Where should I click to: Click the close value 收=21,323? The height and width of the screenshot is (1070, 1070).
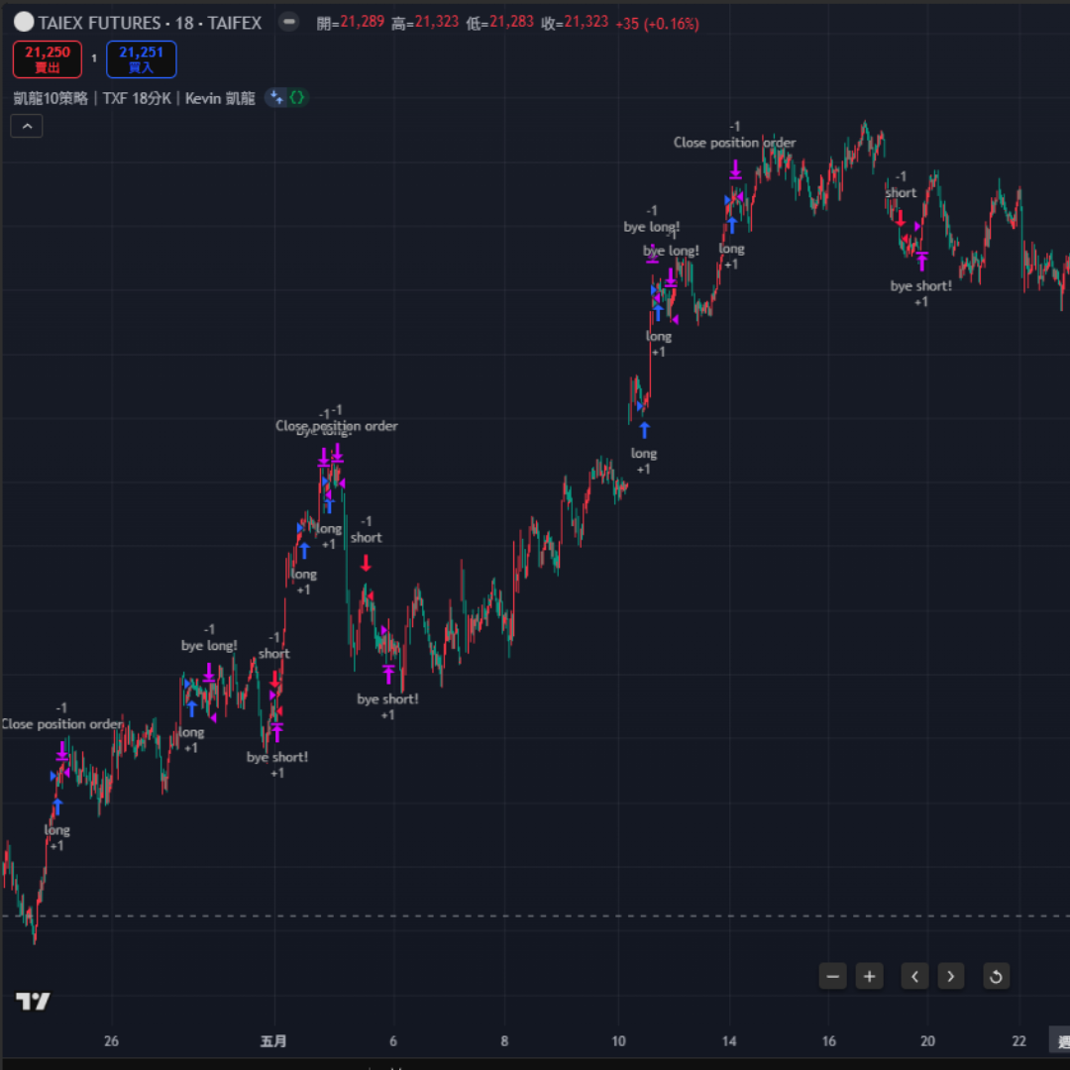tap(575, 23)
